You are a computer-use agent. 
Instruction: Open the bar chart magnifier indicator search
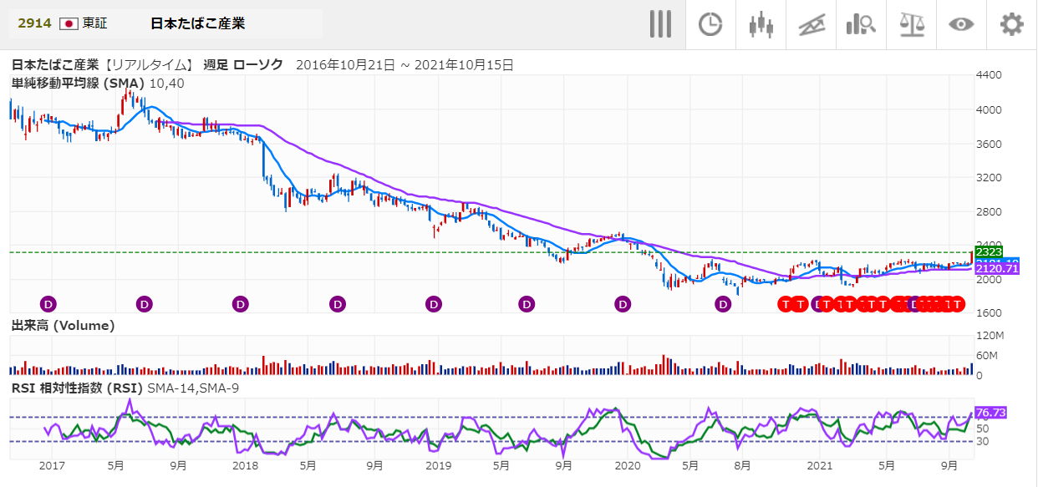(861, 24)
